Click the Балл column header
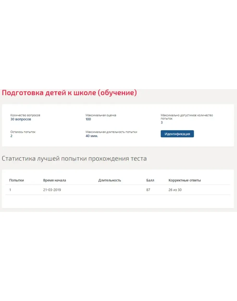The height and width of the screenshot is (301, 237). coord(150,180)
